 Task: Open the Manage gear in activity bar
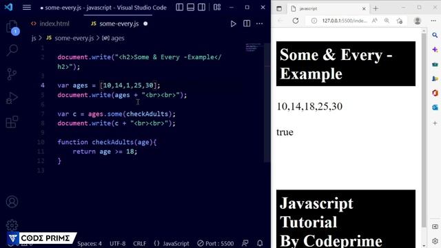pyautogui.click(x=12, y=225)
